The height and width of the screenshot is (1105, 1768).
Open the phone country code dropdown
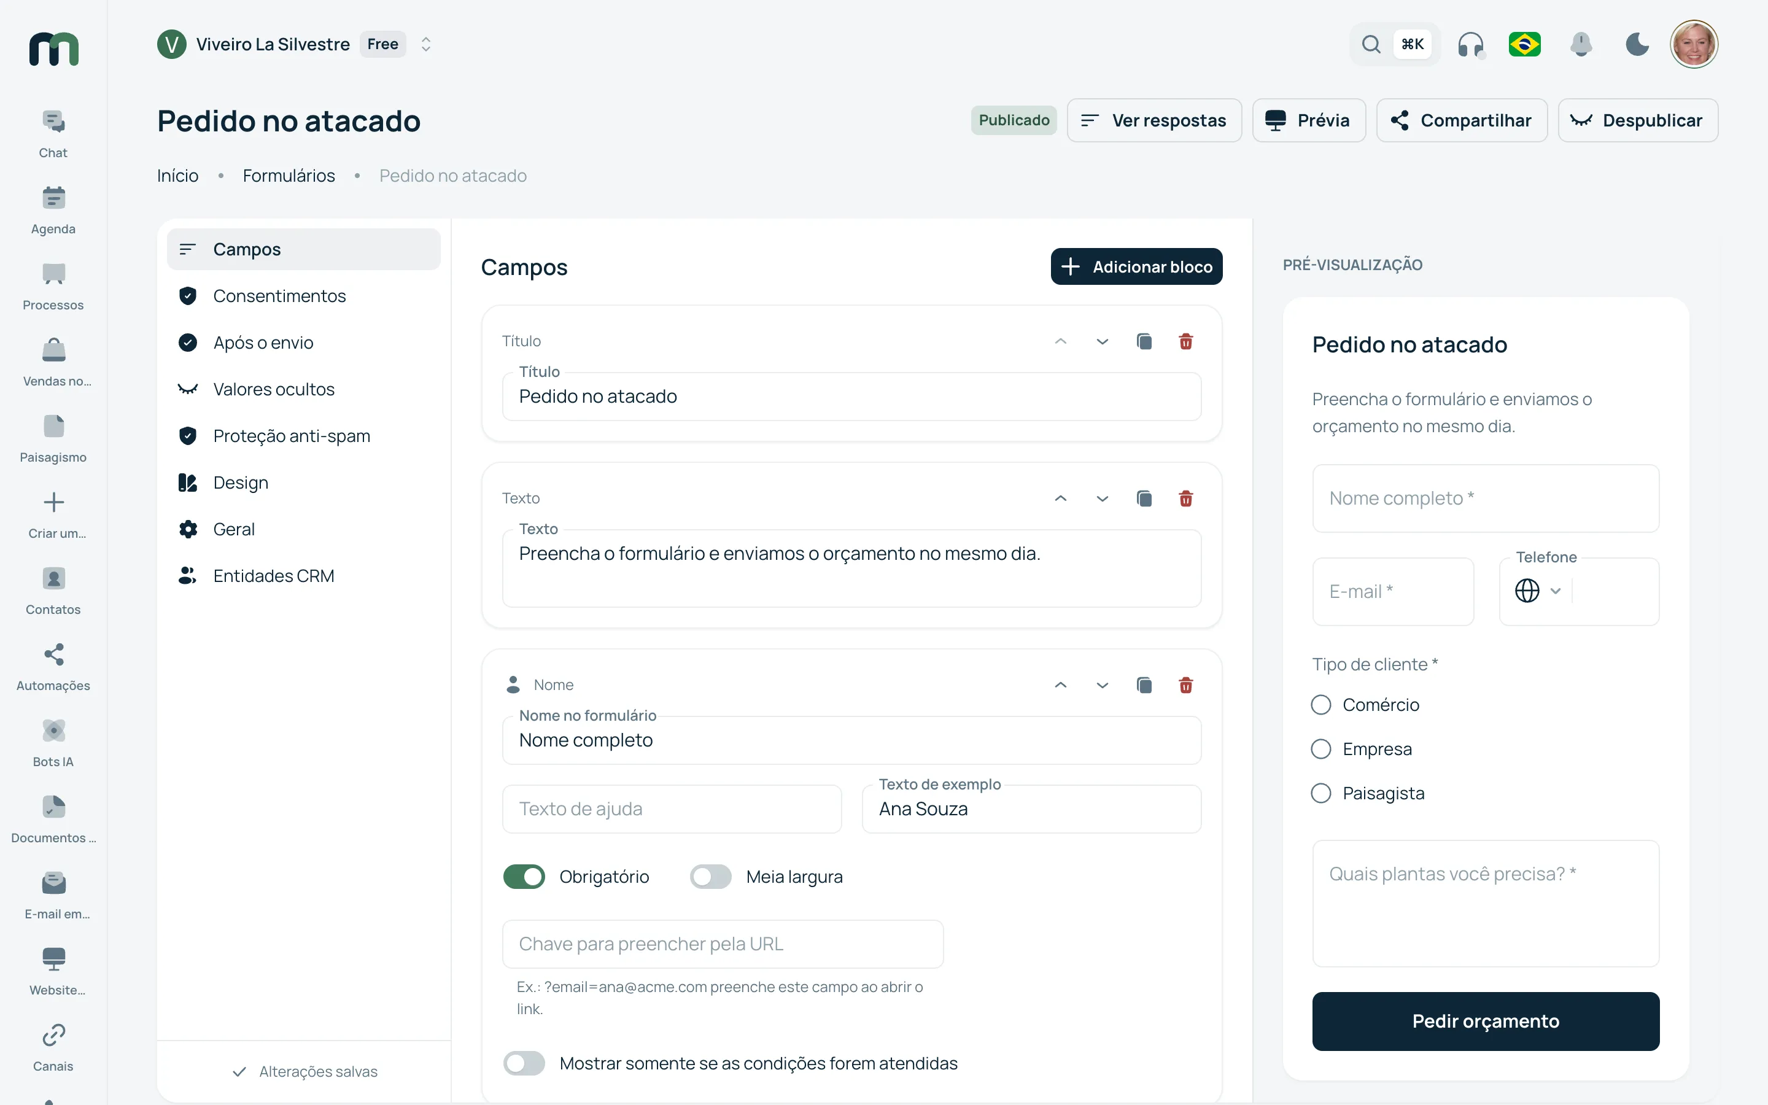click(x=1537, y=591)
